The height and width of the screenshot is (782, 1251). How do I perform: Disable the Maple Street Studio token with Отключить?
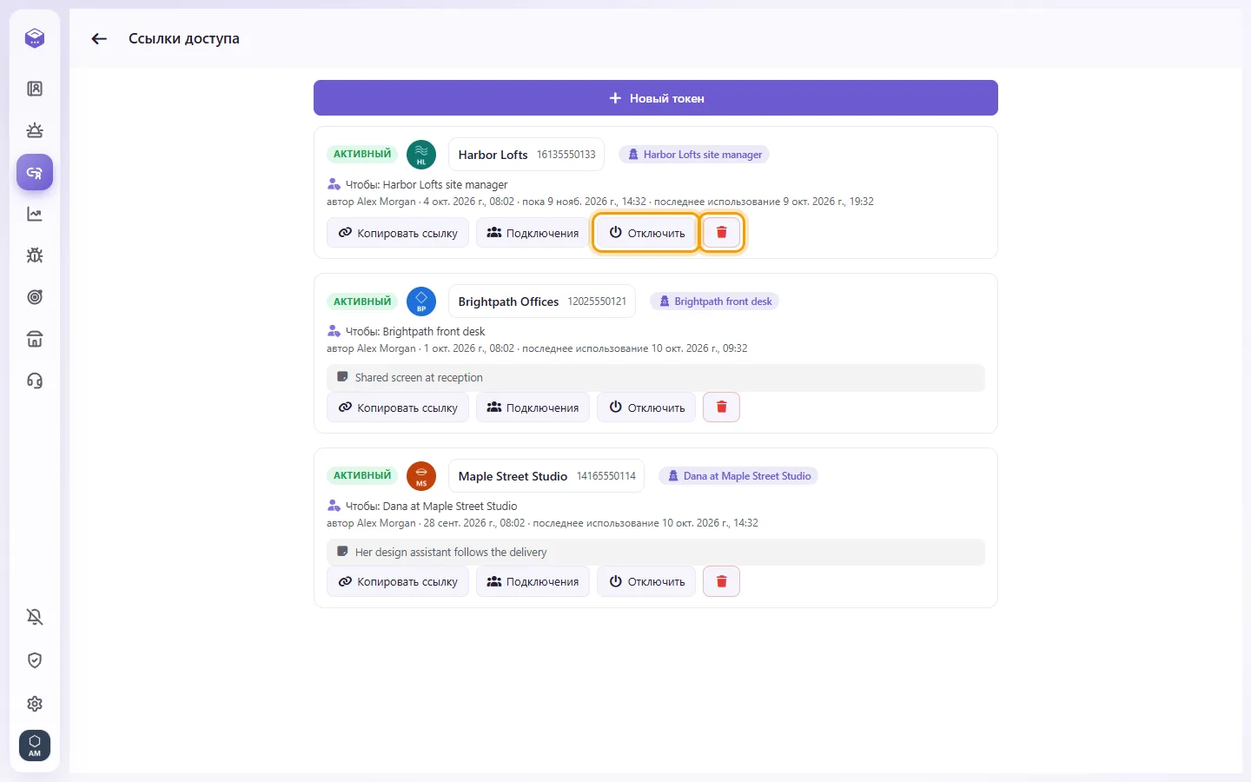(x=646, y=581)
